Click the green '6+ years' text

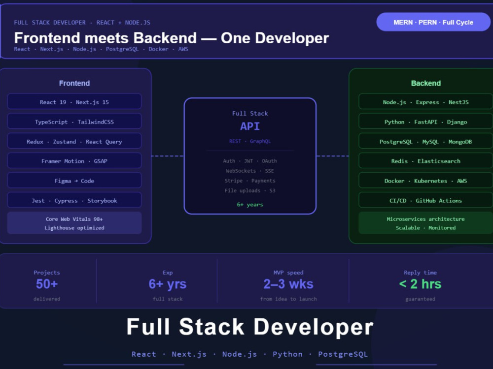[250, 205]
